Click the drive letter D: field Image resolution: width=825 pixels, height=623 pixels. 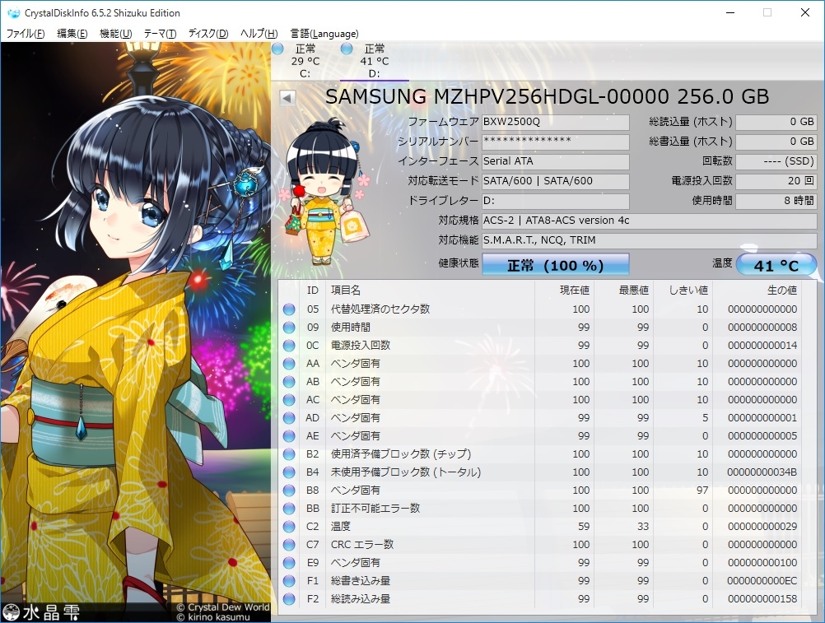click(x=556, y=201)
